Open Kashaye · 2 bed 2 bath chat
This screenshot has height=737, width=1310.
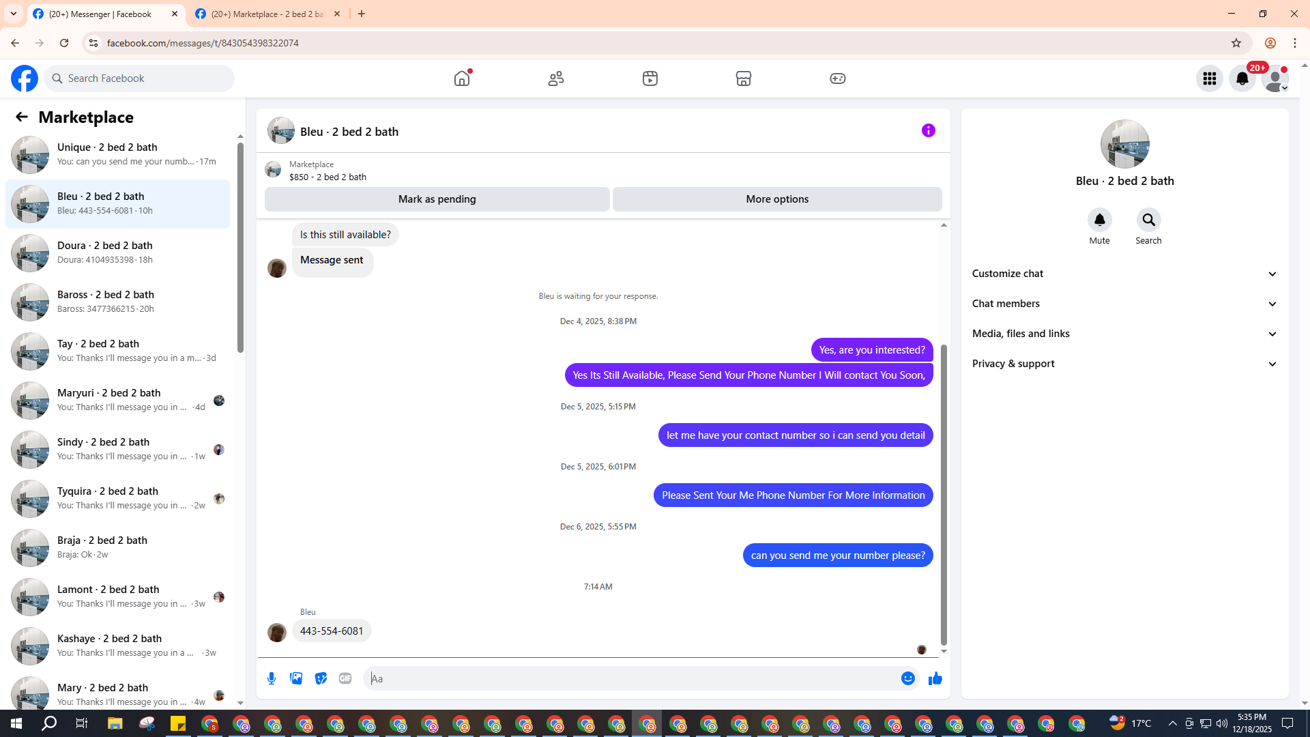(x=117, y=646)
